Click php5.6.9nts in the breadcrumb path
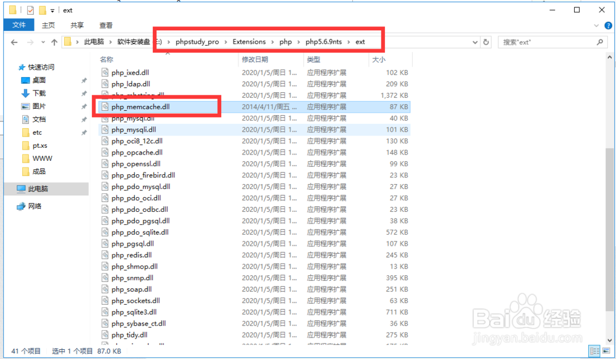The image size is (616, 359). click(324, 42)
